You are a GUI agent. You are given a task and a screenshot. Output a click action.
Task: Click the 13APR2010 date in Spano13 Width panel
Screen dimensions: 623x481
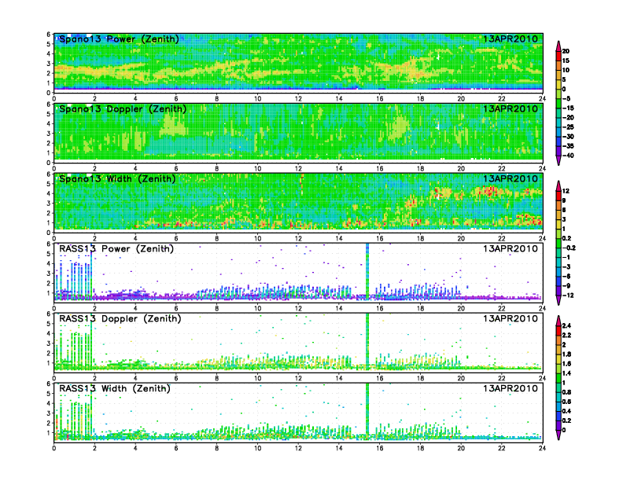click(511, 178)
